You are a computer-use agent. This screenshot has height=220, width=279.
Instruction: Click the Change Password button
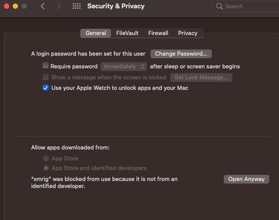pyautogui.click(x=181, y=54)
